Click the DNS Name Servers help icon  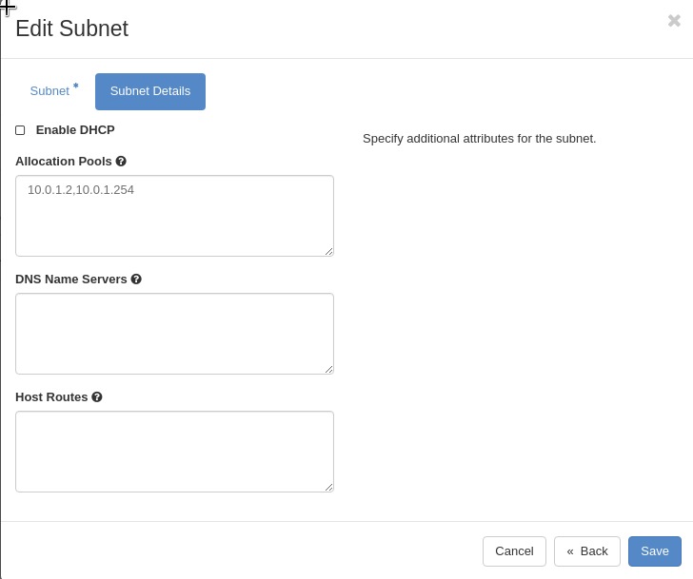click(136, 280)
